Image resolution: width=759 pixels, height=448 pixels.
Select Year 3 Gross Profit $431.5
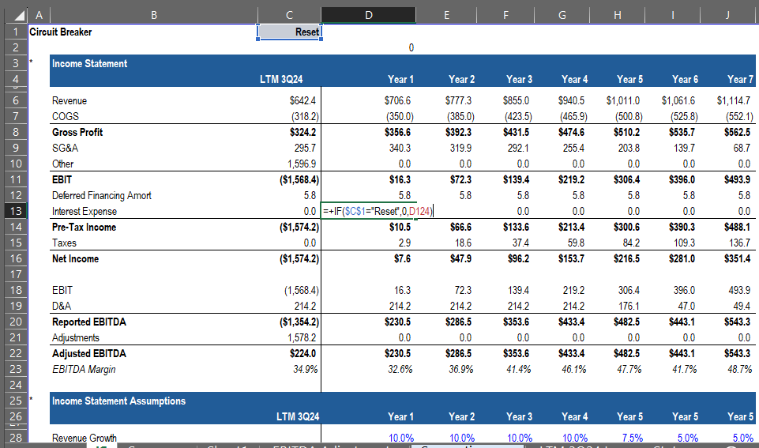tap(517, 133)
